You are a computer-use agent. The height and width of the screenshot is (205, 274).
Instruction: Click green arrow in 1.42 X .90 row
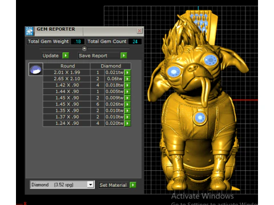(127, 85)
